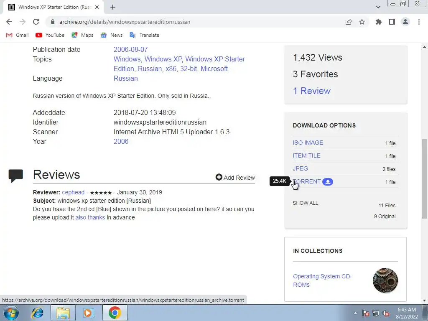428x321 pixels.
Task: Follow the also.thanks link in the review
Action: (x=90, y=217)
